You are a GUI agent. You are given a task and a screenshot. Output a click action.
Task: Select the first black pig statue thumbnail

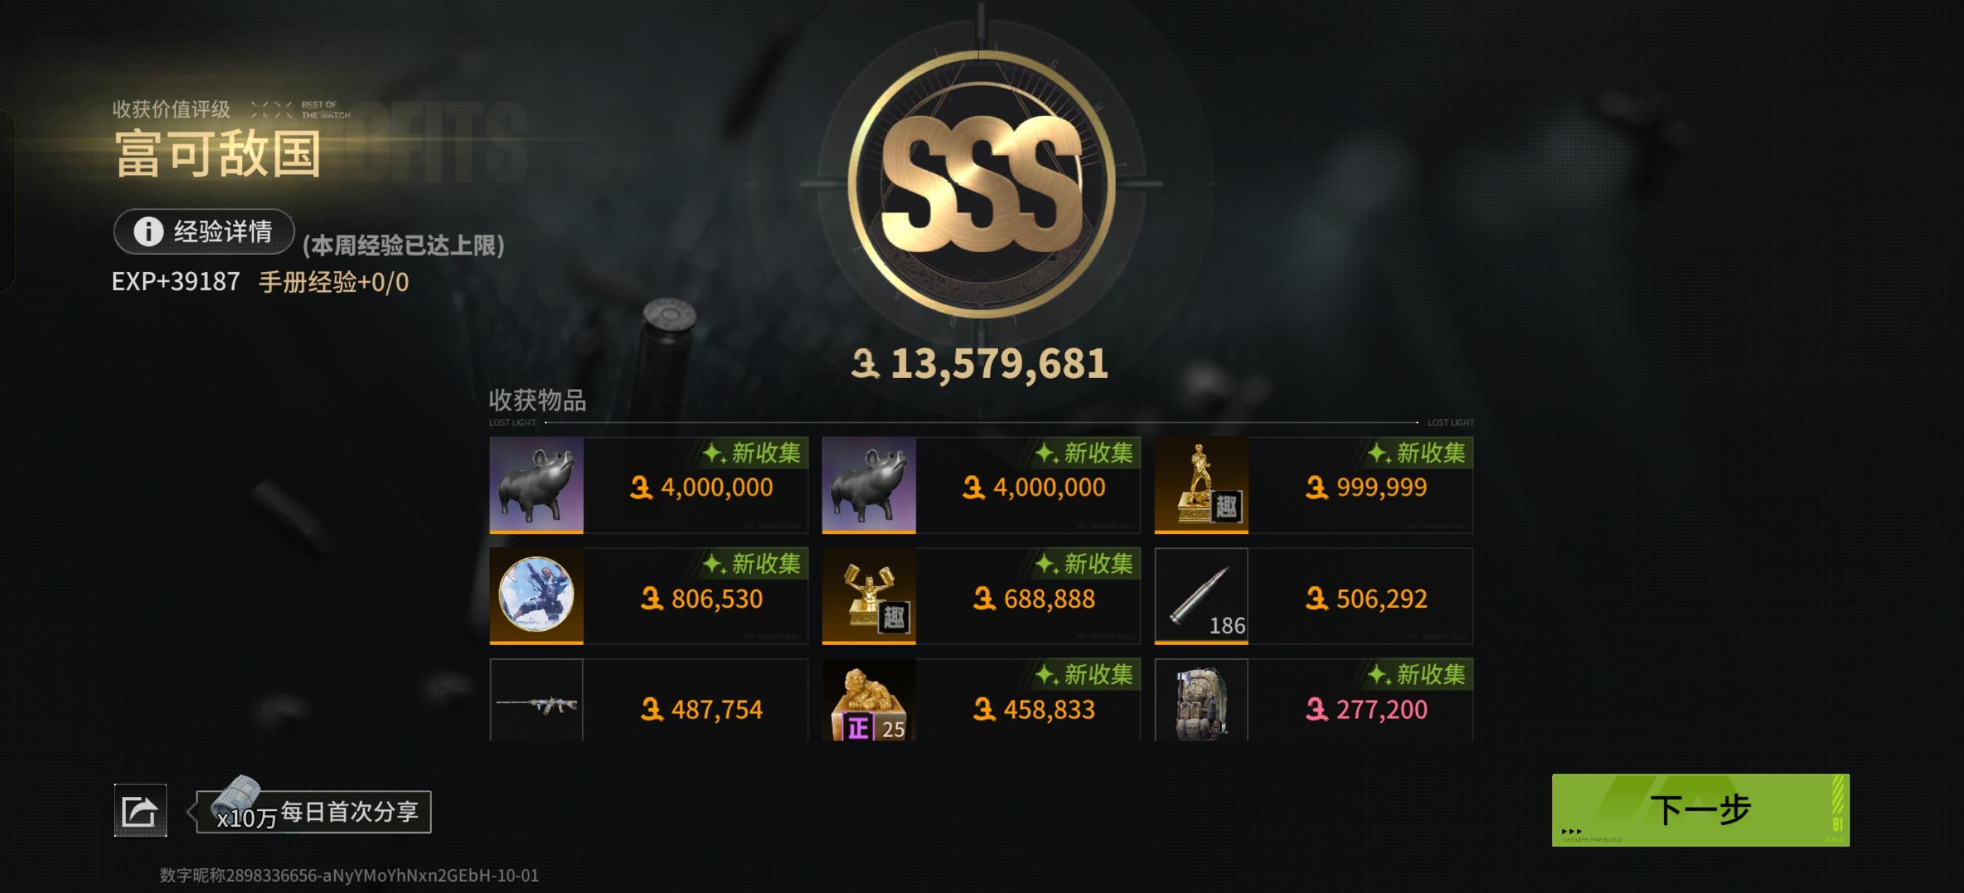[536, 485]
